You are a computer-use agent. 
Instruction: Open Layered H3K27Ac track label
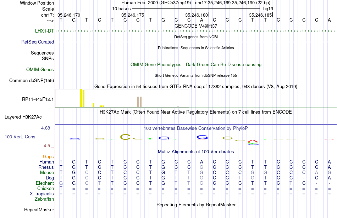23,117
